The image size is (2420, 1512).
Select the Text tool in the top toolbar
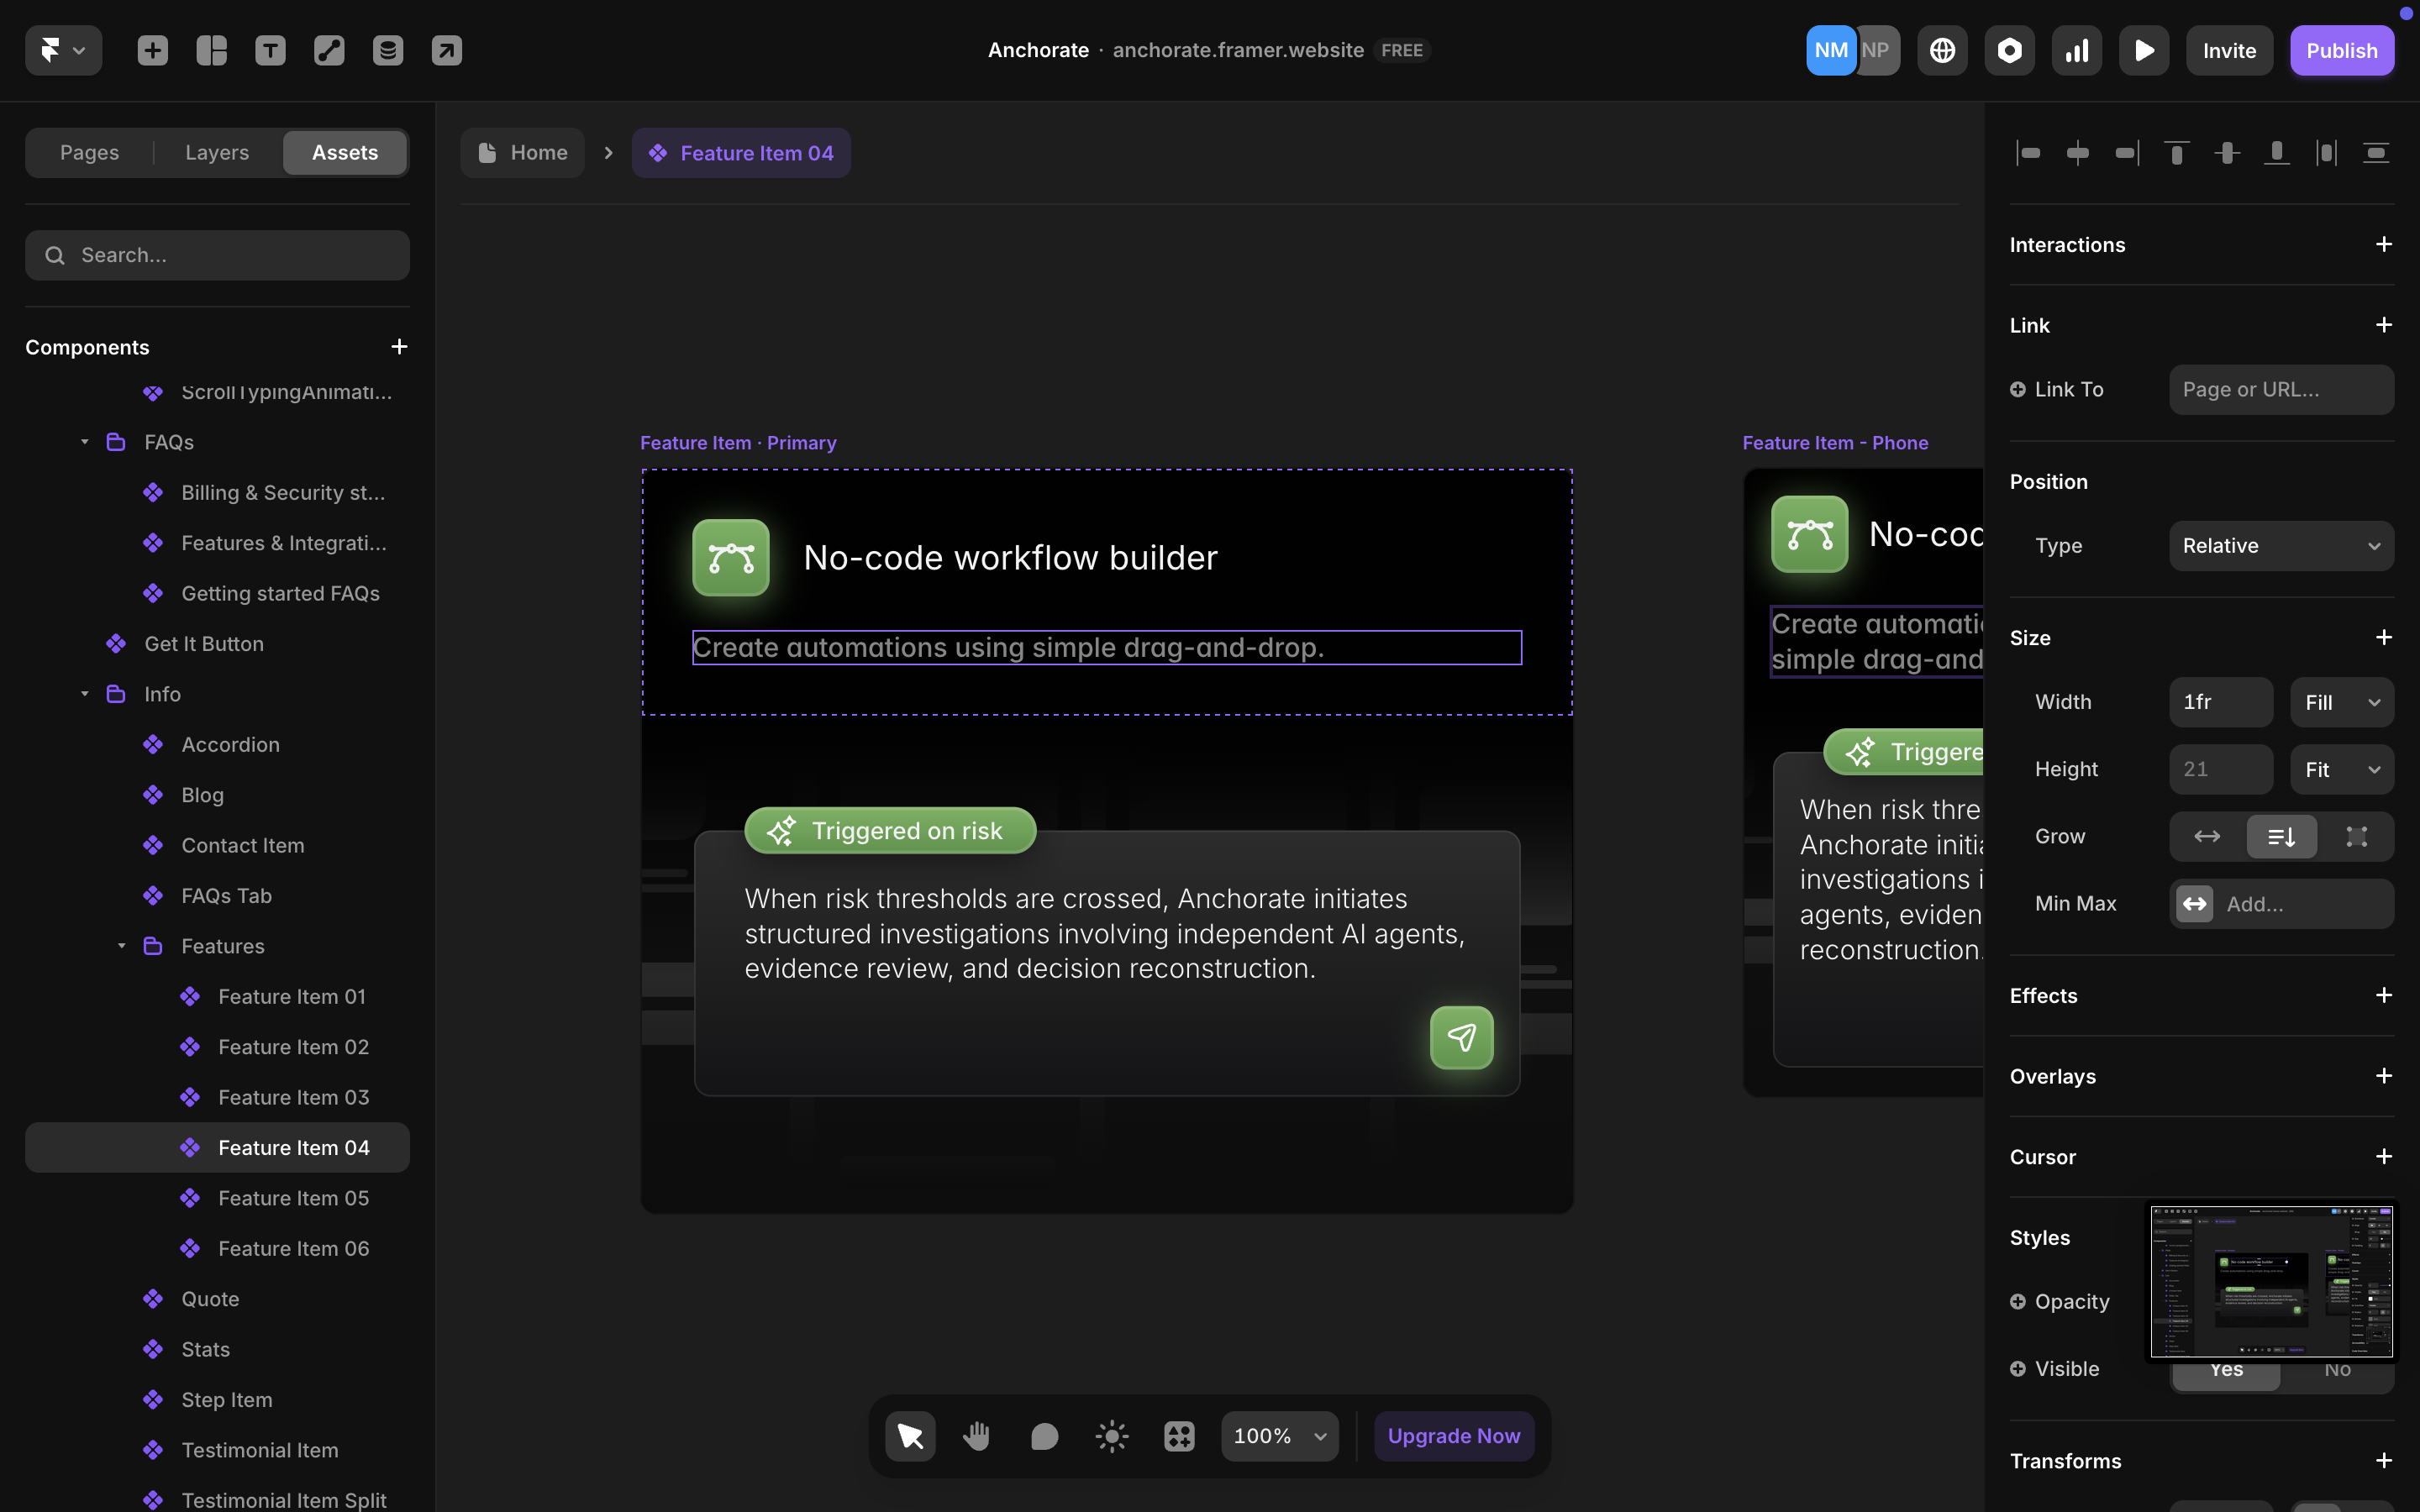click(x=270, y=50)
